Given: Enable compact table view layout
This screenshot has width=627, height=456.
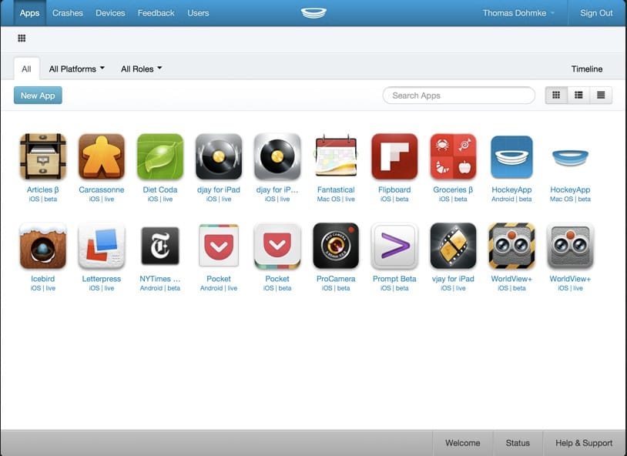Looking at the screenshot, I should click(599, 95).
